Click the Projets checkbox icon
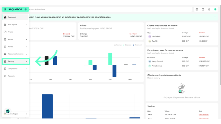Viewport: 221px width, 124px height. tap(5, 32)
